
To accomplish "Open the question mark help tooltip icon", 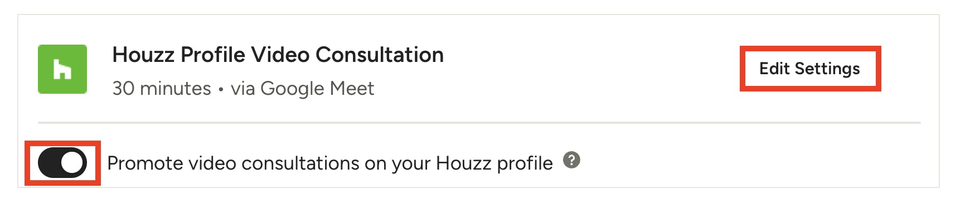I will [571, 160].
